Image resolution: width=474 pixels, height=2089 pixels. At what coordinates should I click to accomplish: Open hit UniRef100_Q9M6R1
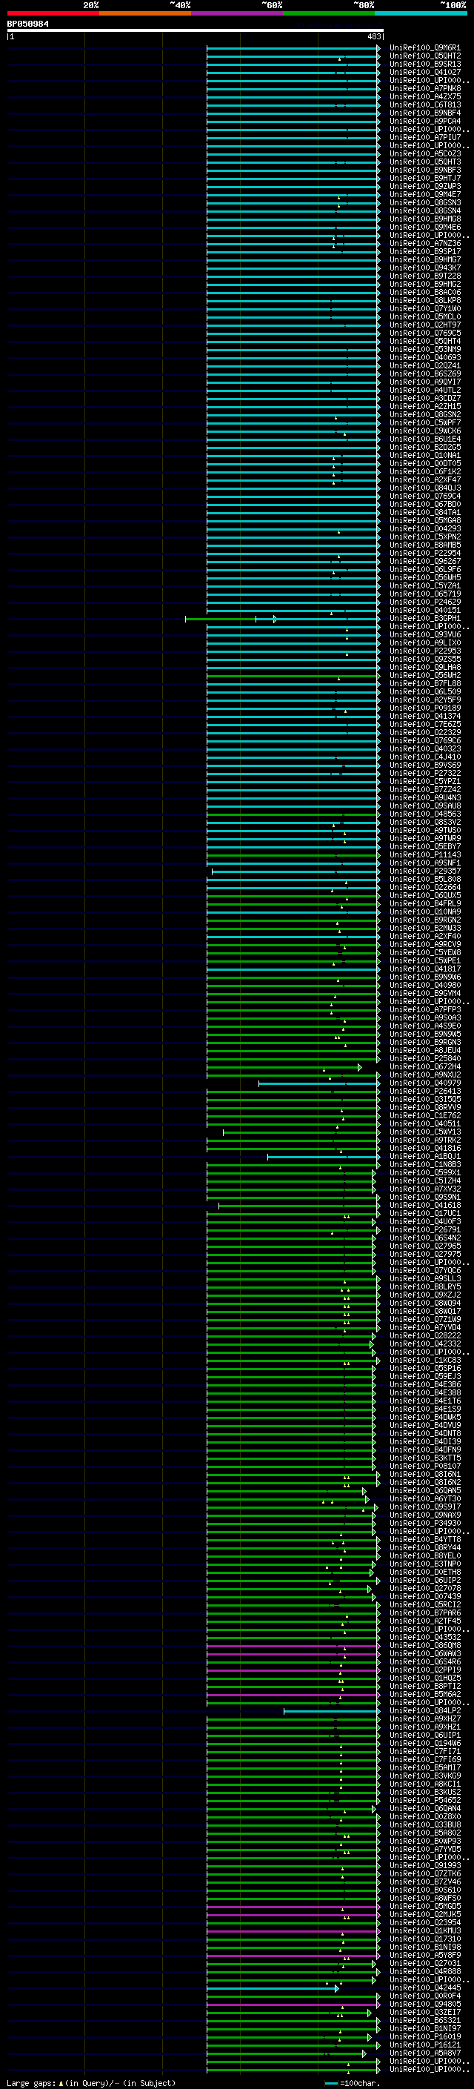tap(424, 48)
